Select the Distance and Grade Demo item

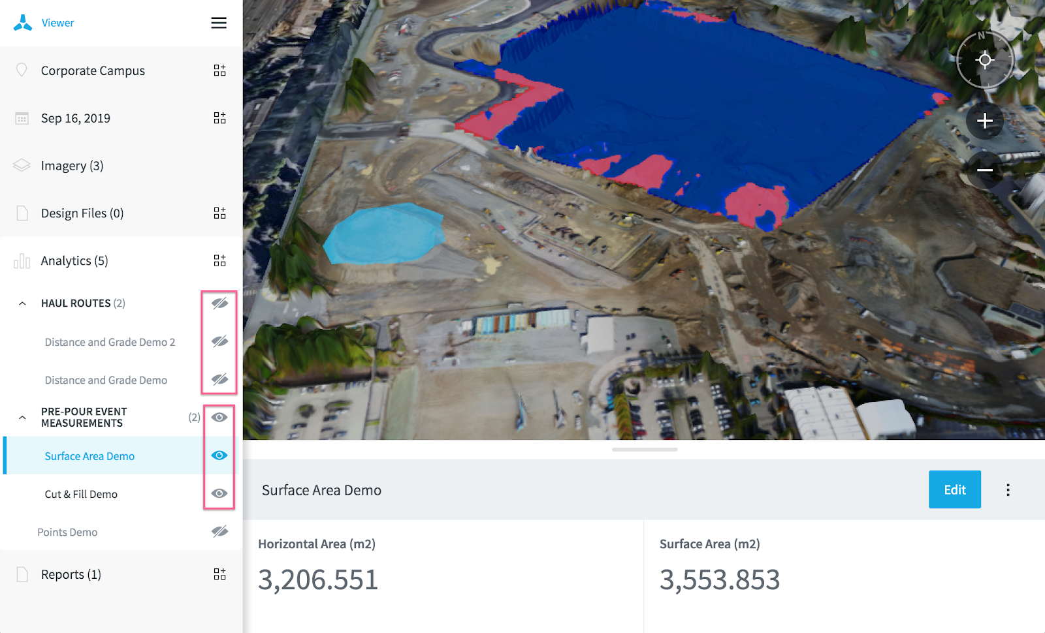[106, 380]
